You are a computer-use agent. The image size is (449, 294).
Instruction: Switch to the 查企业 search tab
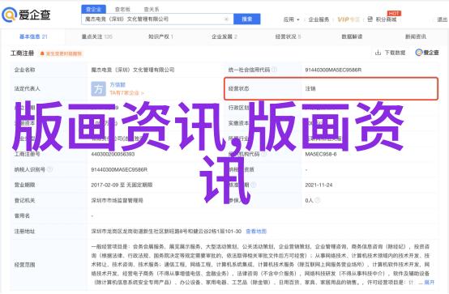[94, 9]
